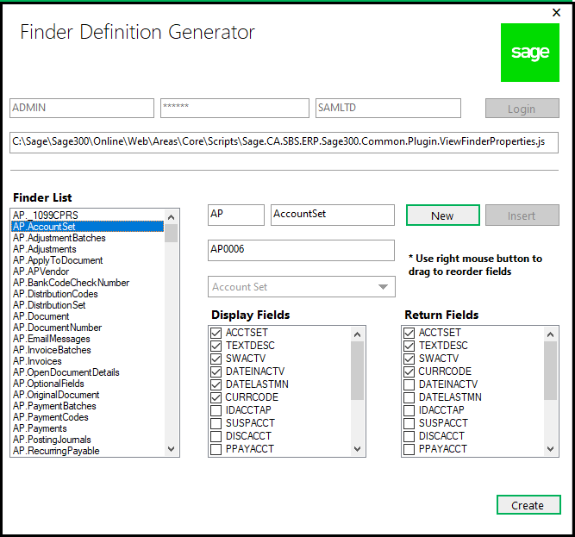Check SUSPACCT in Display Fields

coord(216,423)
